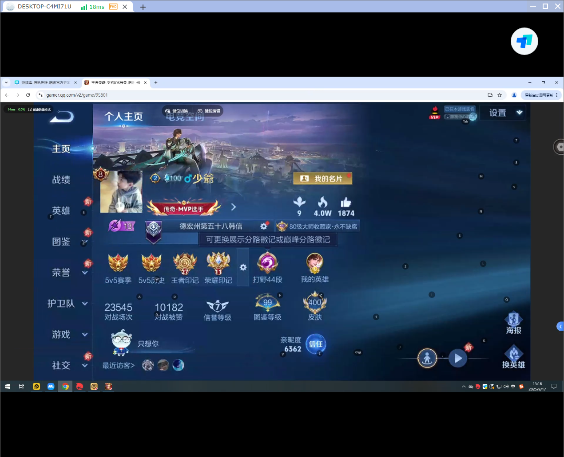Screen dimensions: 564x457
Task: Click the shield emblem beside the title
Action: [154, 232]
